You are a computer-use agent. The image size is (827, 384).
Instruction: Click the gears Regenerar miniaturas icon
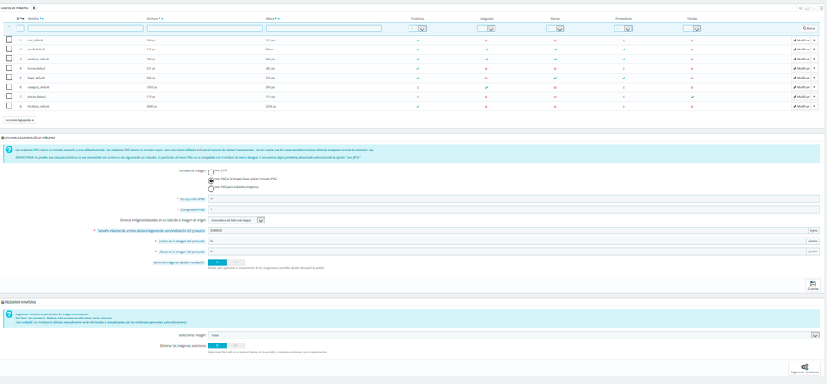[x=805, y=367]
